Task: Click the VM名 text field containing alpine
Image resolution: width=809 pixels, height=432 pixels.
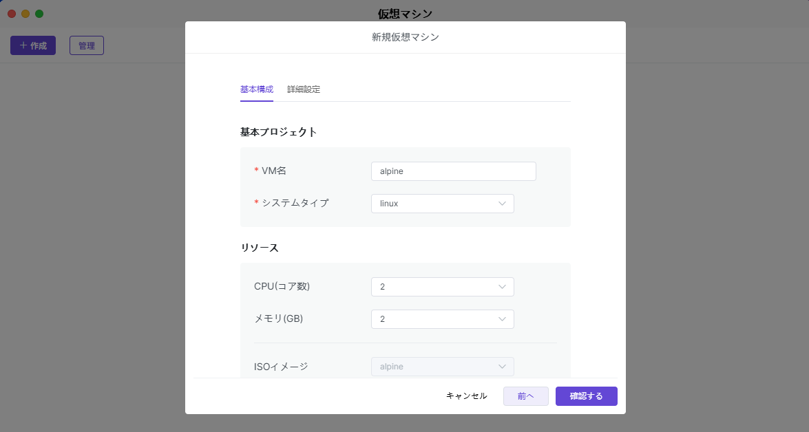Action: [453, 171]
